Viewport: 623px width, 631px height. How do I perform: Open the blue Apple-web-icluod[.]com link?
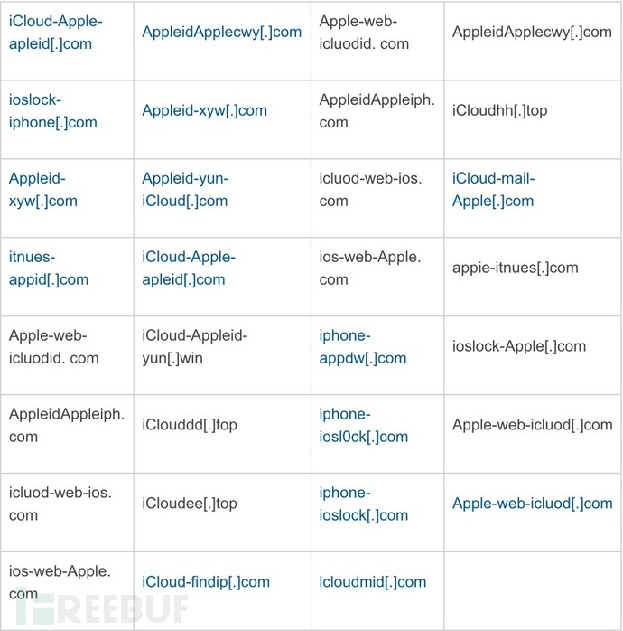coord(532,503)
